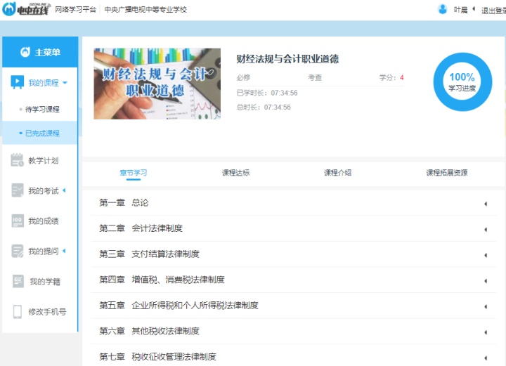Click the 我的课程 book icon

point(18,82)
